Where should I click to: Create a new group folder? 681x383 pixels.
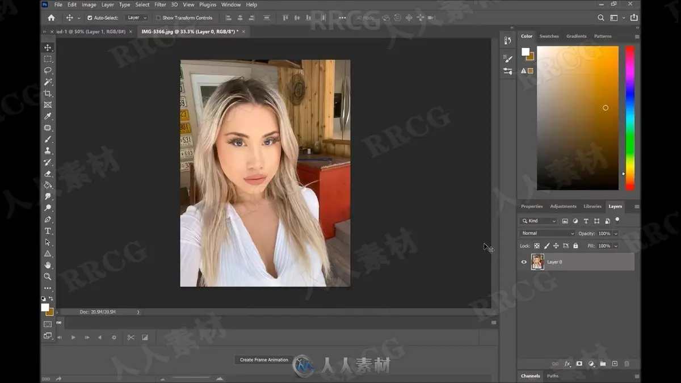(x=603, y=364)
